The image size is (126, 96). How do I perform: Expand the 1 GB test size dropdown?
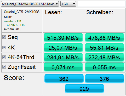[x=68, y=4]
